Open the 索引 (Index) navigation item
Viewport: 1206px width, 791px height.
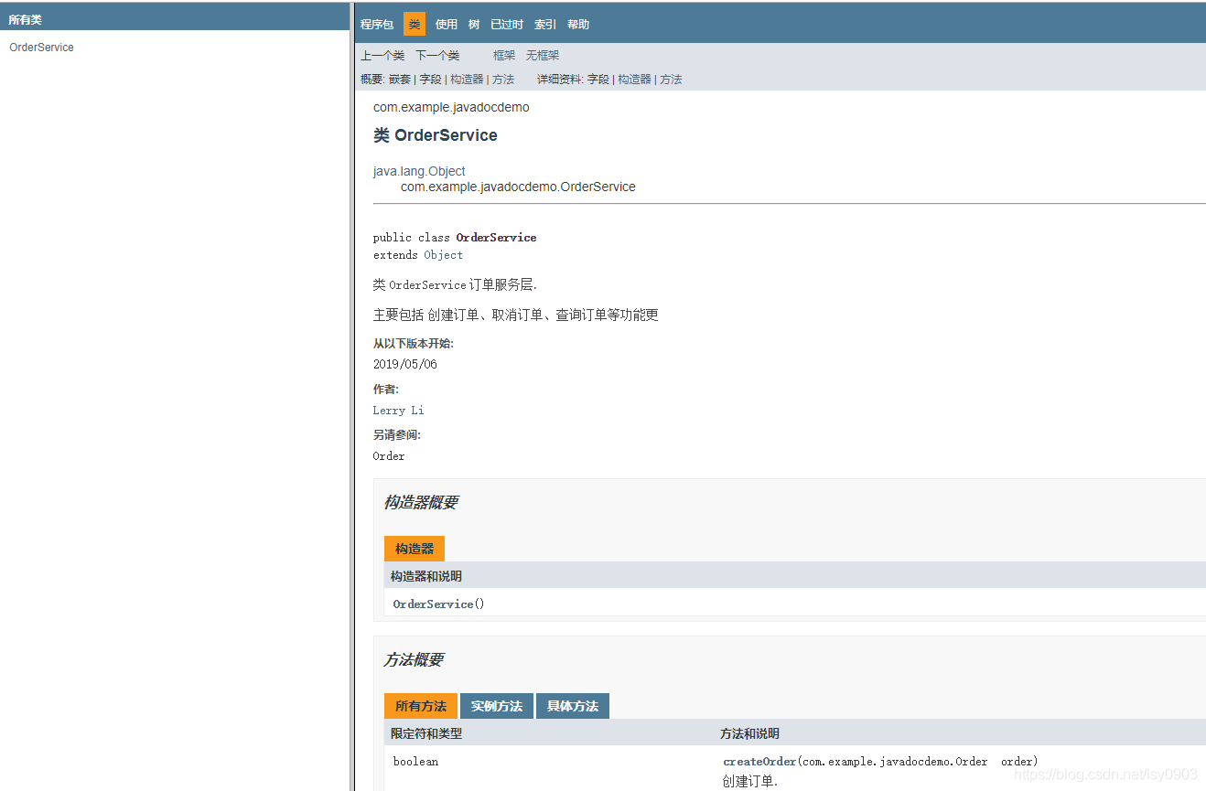(545, 25)
